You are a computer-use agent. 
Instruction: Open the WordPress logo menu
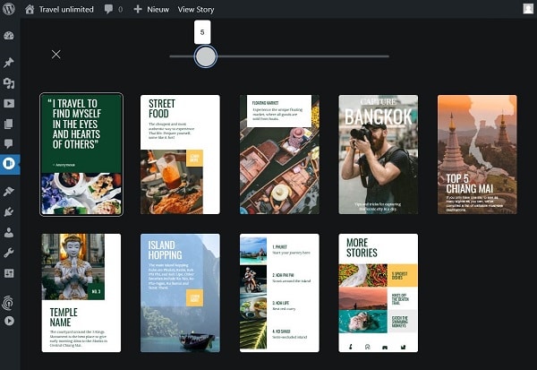coord(9,9)
